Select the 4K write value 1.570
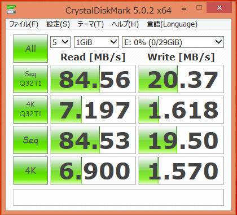The width and height of the screenshot is (237, 215). [x=181, y=170]
